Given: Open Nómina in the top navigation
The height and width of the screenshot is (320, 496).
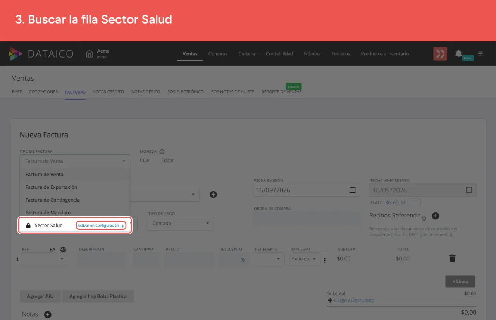Looking at the screenshot, I should [312, 54].
